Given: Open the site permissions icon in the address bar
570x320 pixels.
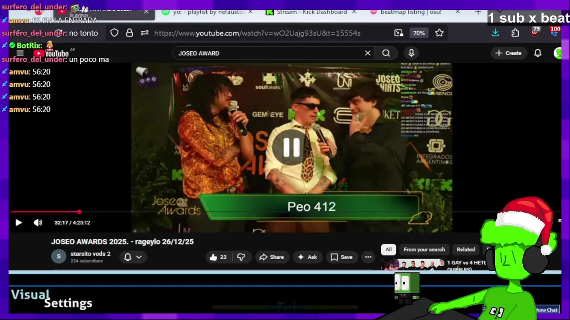Looking at the screenshot, I should pos(144,33).
